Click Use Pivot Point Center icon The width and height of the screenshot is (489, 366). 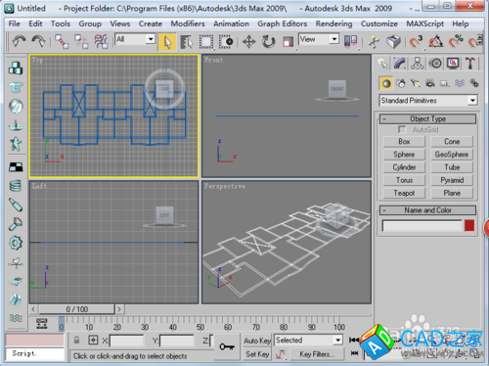351,42
